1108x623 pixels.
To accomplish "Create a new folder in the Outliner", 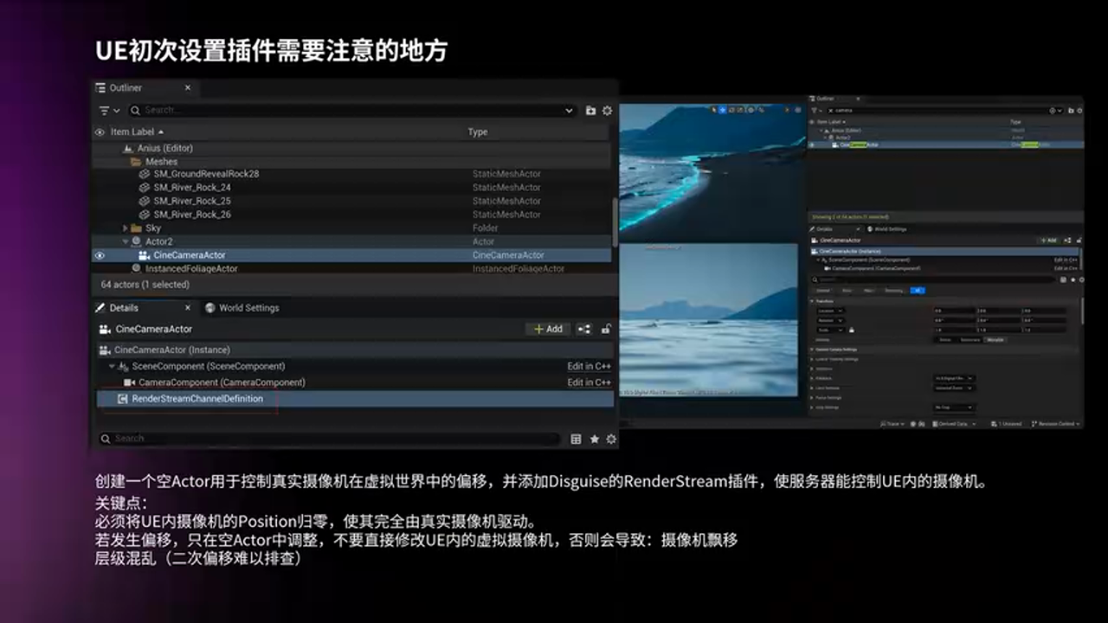I will tap(590, 110).
